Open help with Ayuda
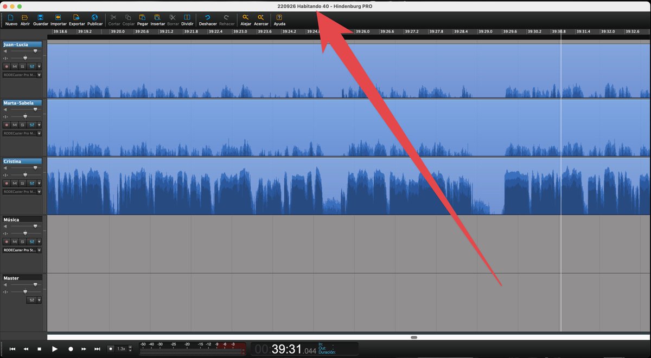Viewport: 651px width, 358px height. pos(279,20)
